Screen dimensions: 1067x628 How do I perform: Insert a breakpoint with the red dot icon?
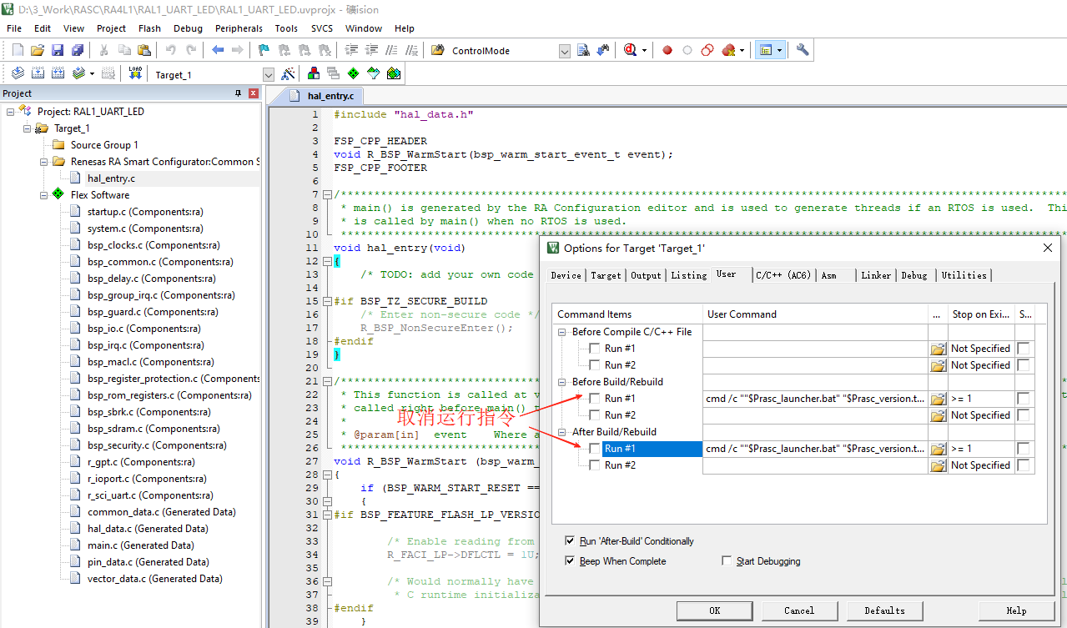(667, 50)
